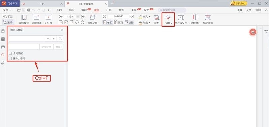Enter Full Screen mode (全屏模式)
The width and height of the screenshot is (269, 127).
(x=36, y=19)
